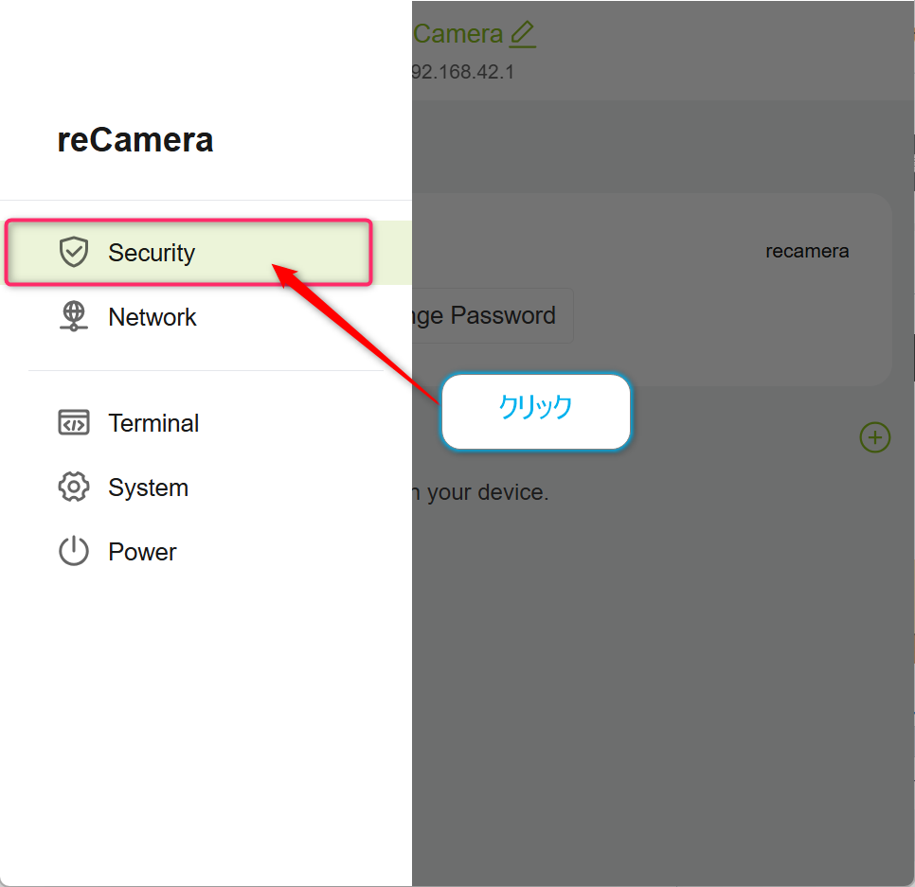Image resolution: width=915 pixels, height=887 pixels.
Task: Click the 192.168.42.1 IP address text
Action: tap(463, 72)
